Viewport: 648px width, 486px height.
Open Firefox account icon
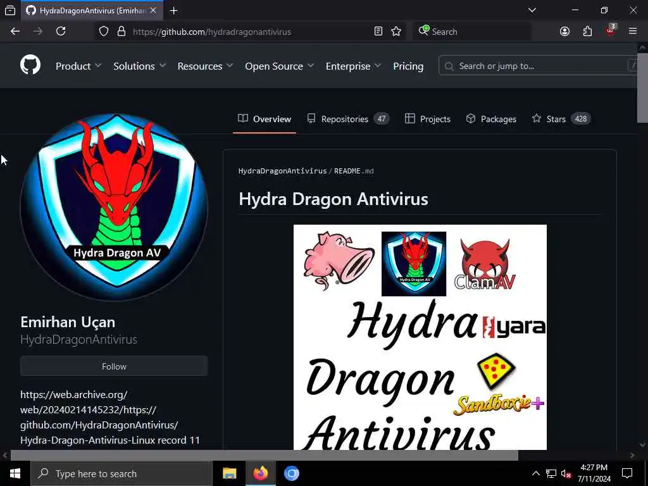(x=564, y=32)
